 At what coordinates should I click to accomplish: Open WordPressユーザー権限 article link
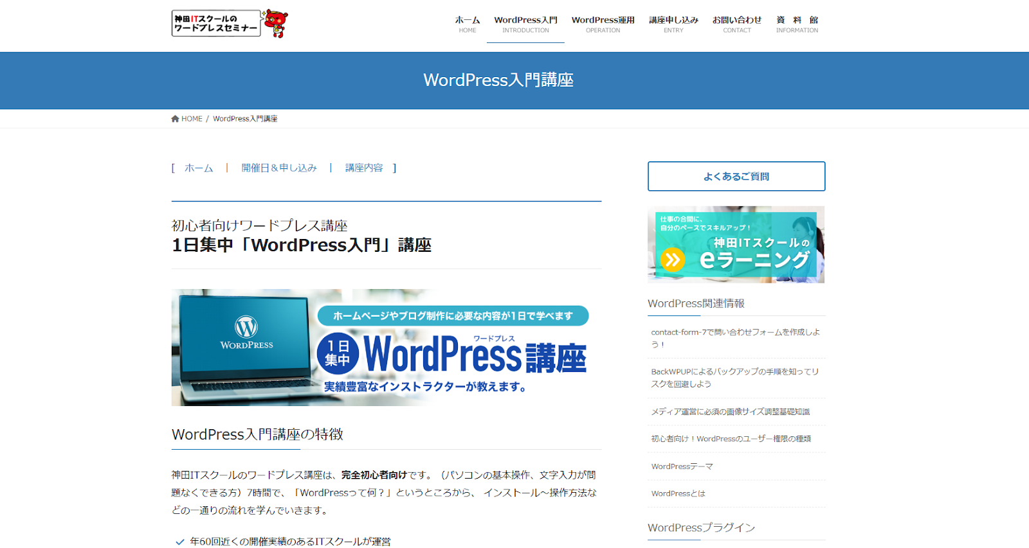731,439
